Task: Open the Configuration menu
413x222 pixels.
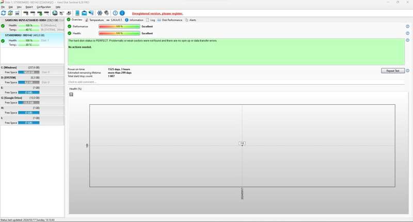Action: pos(44,7)
